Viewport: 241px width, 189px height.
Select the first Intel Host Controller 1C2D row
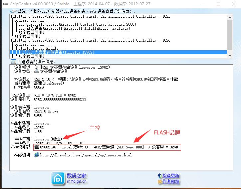91,16
